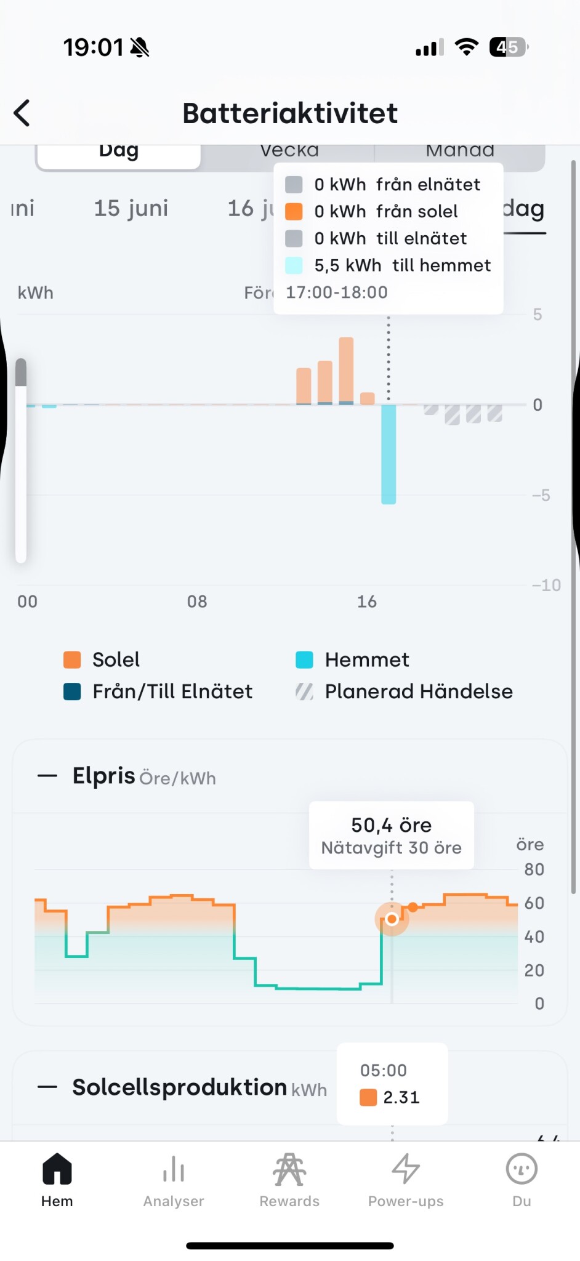The image size is (580, 1261).
Task: Toggle the Hemmet legend series
Action: (x=352, y=659)
